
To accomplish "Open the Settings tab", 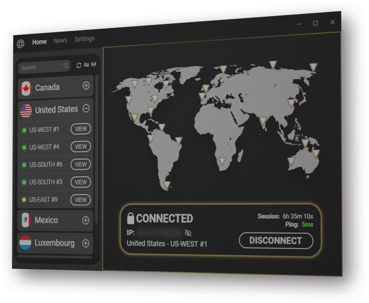I will tap(84, 39).
